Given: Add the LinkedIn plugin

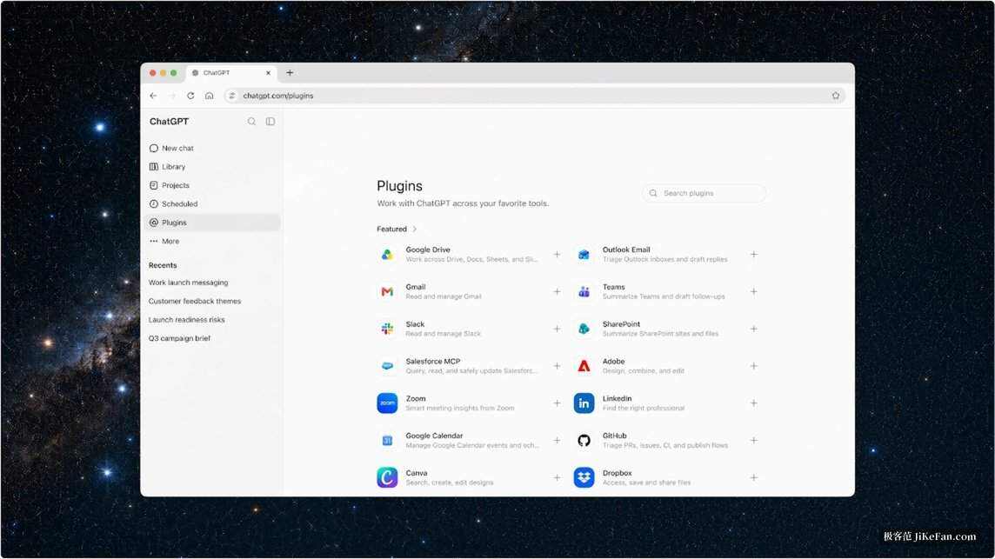Looking at the screenshot, I should coord(753,403).
